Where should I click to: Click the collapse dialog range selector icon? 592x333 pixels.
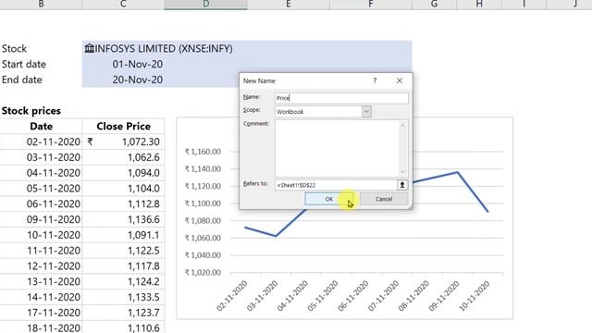(402, 185)
